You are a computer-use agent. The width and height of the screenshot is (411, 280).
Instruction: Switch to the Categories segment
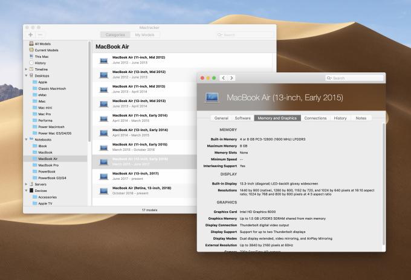click(115, 35)
